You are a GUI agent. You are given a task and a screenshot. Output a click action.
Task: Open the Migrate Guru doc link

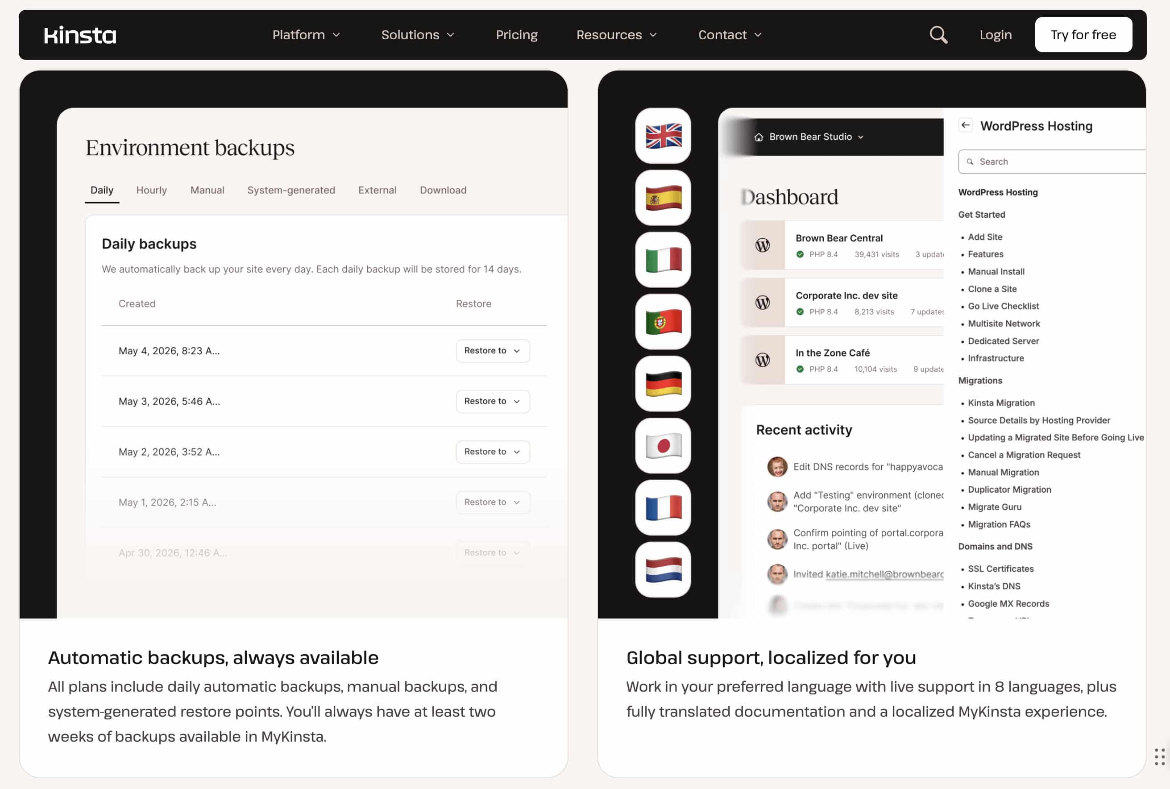[x=995, y=507]
